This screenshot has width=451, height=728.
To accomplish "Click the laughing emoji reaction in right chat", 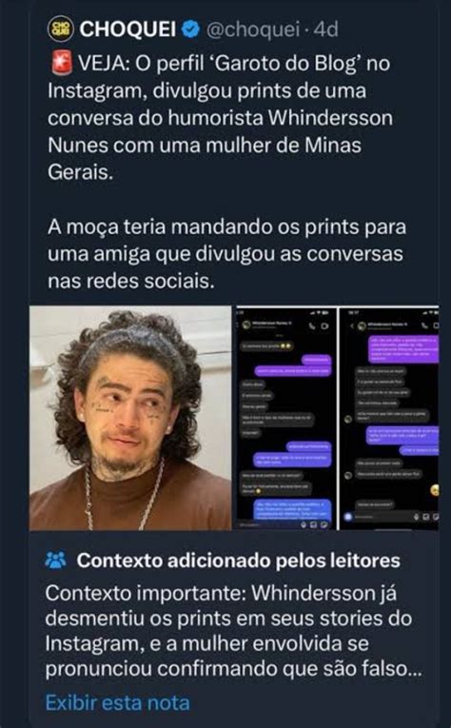I will tap(434, 490).
